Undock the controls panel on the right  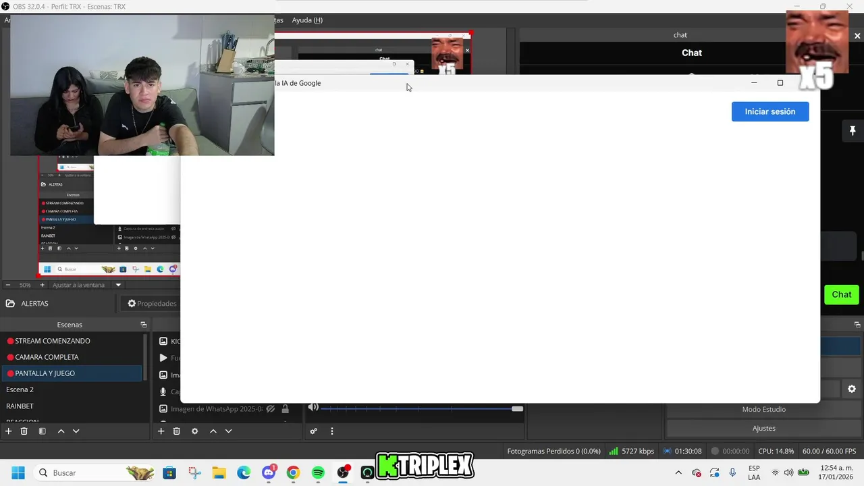coord(857,325)
